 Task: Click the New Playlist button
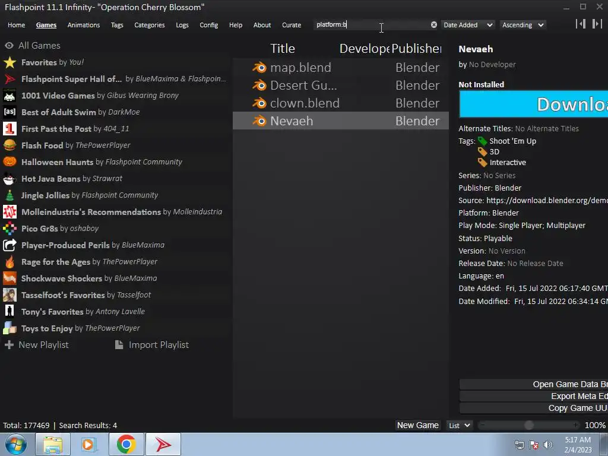pos(36,345)
